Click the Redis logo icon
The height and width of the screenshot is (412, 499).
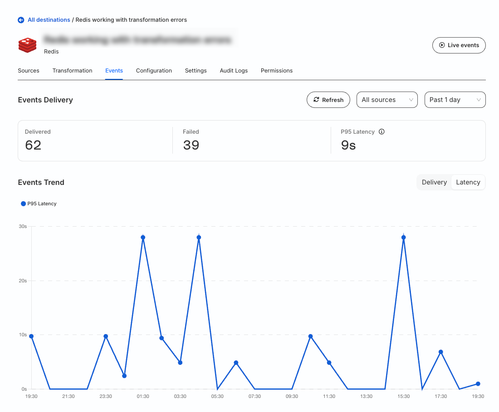pos(27,45)
